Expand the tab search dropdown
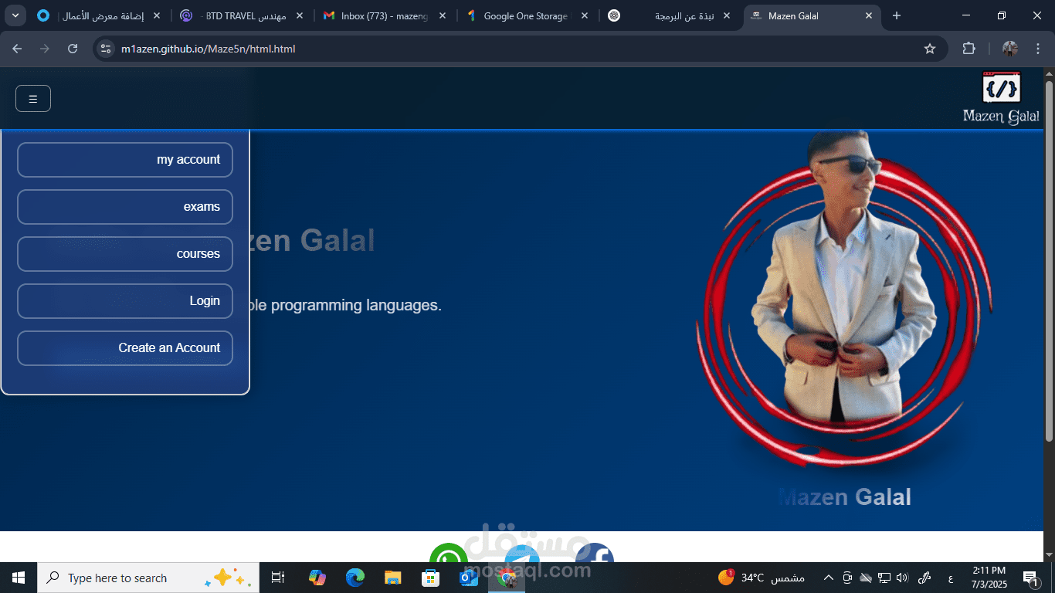Screen dimensions: 1055x593 point(15,15)
